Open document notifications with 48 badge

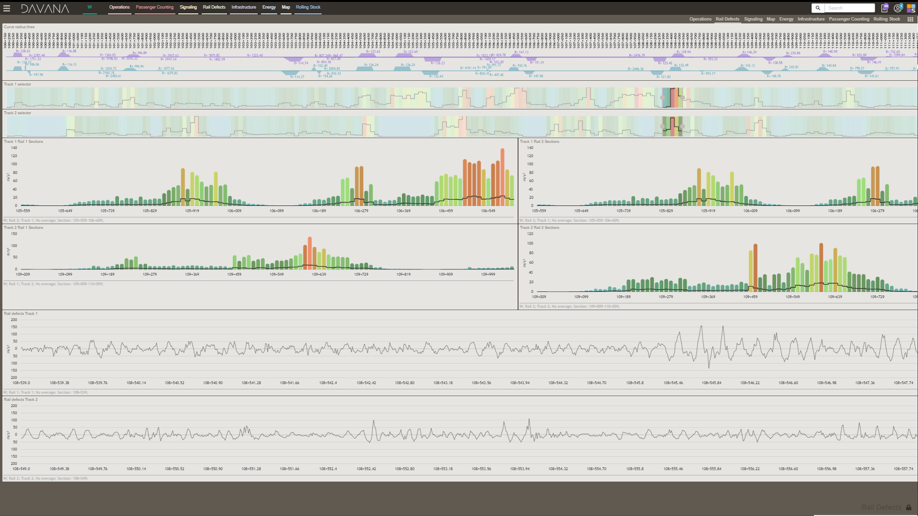pos(884,8)
